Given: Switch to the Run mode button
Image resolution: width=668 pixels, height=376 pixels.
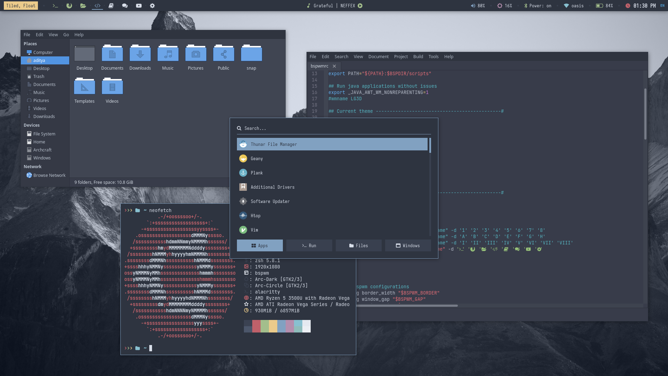Looking at the screenshot, I should coord(309,245).
